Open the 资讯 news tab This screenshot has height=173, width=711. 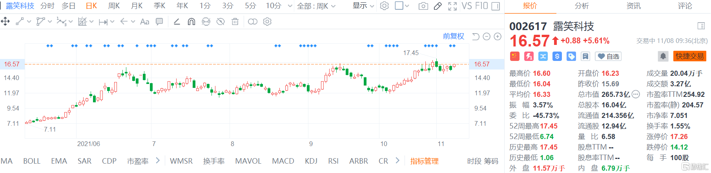pos(633,6)
